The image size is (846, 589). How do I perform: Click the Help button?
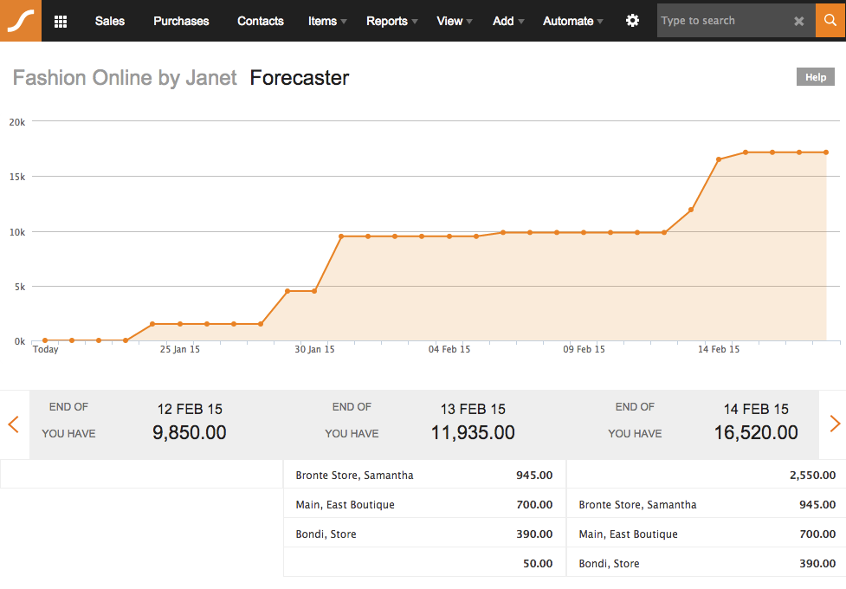click(815, 77)
